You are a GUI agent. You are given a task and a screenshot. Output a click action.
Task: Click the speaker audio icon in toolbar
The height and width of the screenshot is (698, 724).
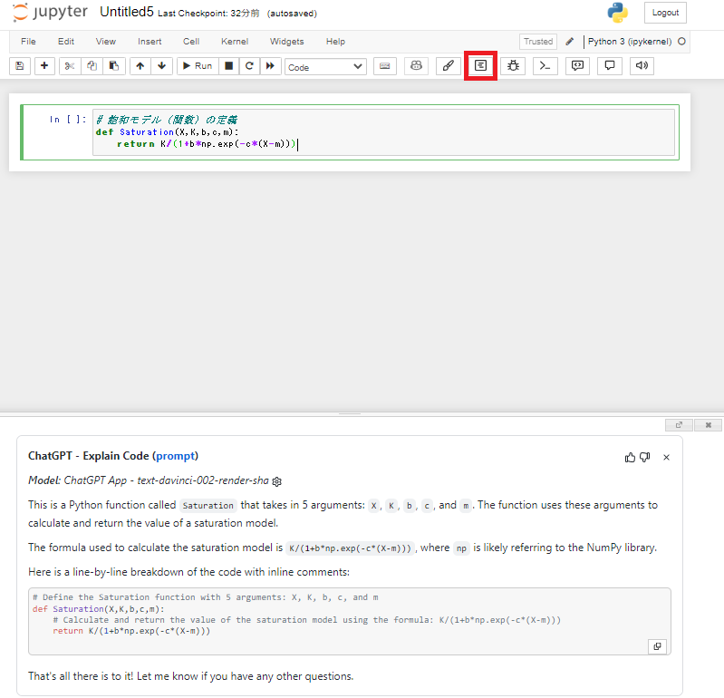(x=642, y=66)
